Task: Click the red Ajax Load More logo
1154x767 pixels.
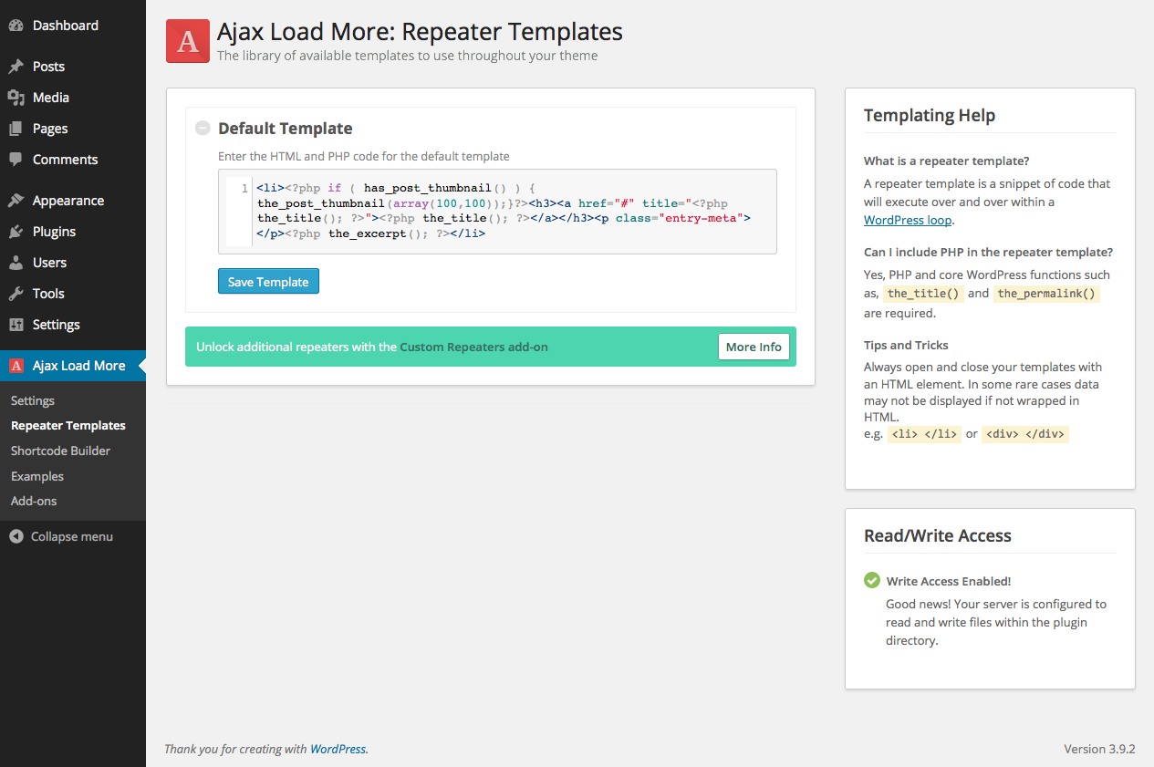Action: (x=188, y=41)
